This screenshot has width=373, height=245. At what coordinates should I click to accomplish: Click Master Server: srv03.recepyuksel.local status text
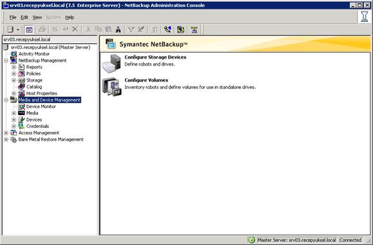[x=296, y=240]
